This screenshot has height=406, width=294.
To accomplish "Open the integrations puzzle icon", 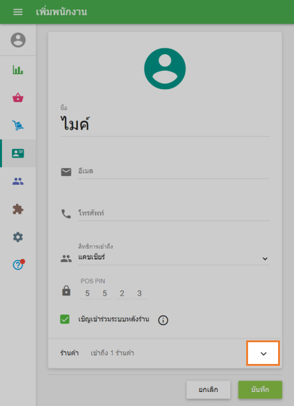I will coord(18,209).
